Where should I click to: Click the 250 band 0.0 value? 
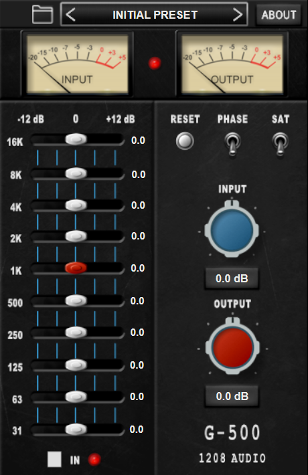coord(137,332)
